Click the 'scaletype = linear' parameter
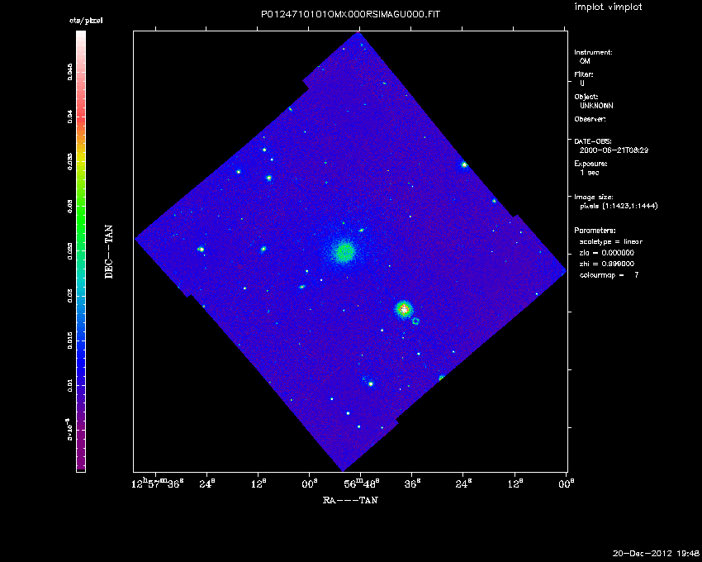The height and width of the screenshot is (562, 702). [x=610, y=241]
